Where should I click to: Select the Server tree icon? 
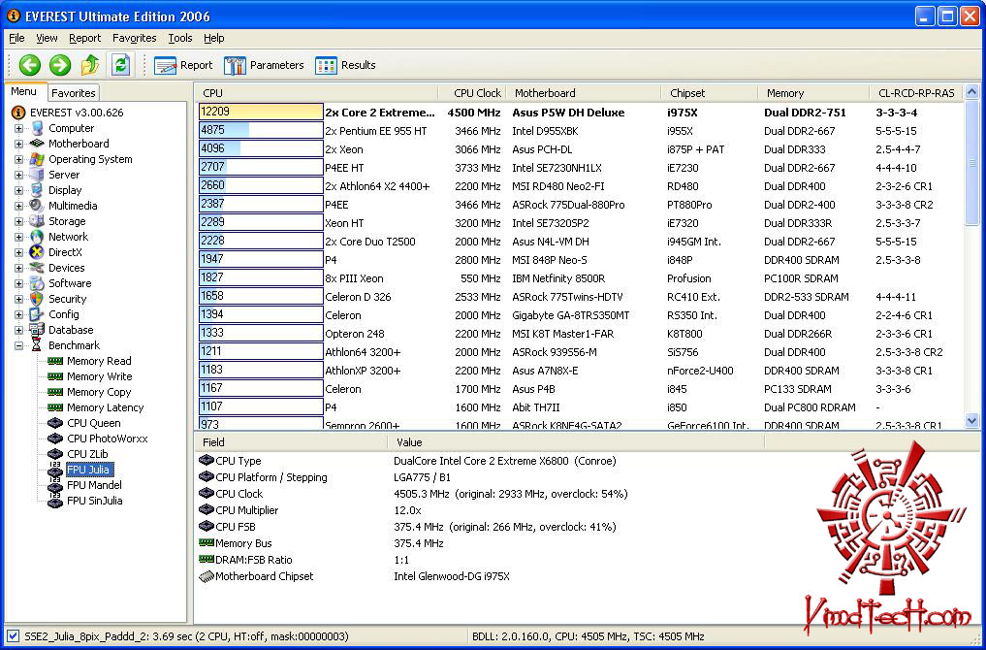pos(37,175)
